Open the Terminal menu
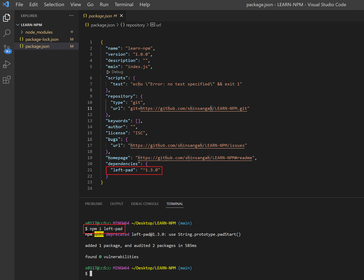 [x=124, y=4]
